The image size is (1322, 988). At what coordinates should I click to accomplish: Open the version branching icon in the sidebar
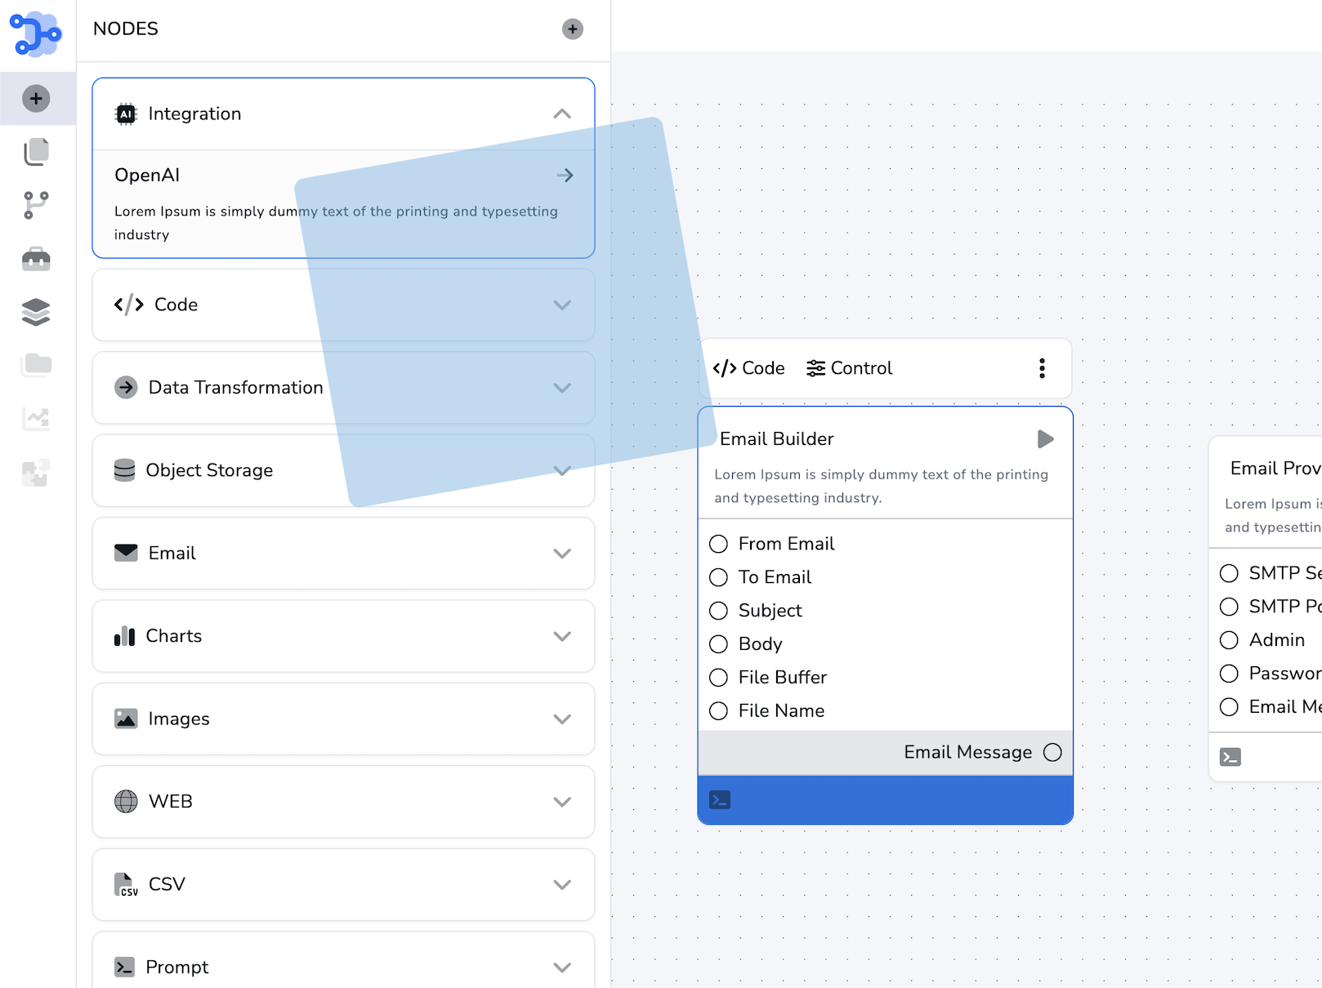pyautogui.click(x=36, y=205)
